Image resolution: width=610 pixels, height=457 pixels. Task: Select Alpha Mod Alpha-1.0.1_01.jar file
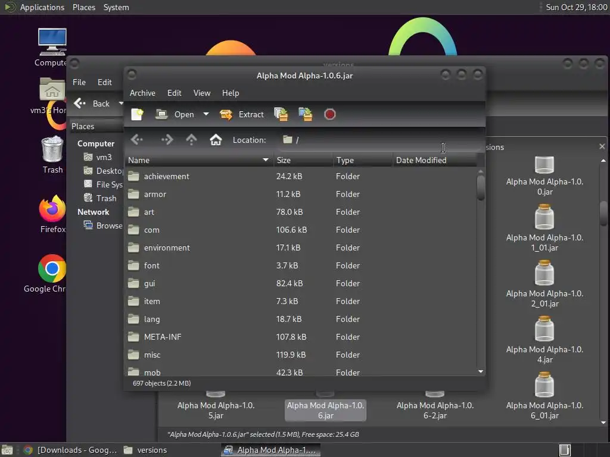[544, 229]
